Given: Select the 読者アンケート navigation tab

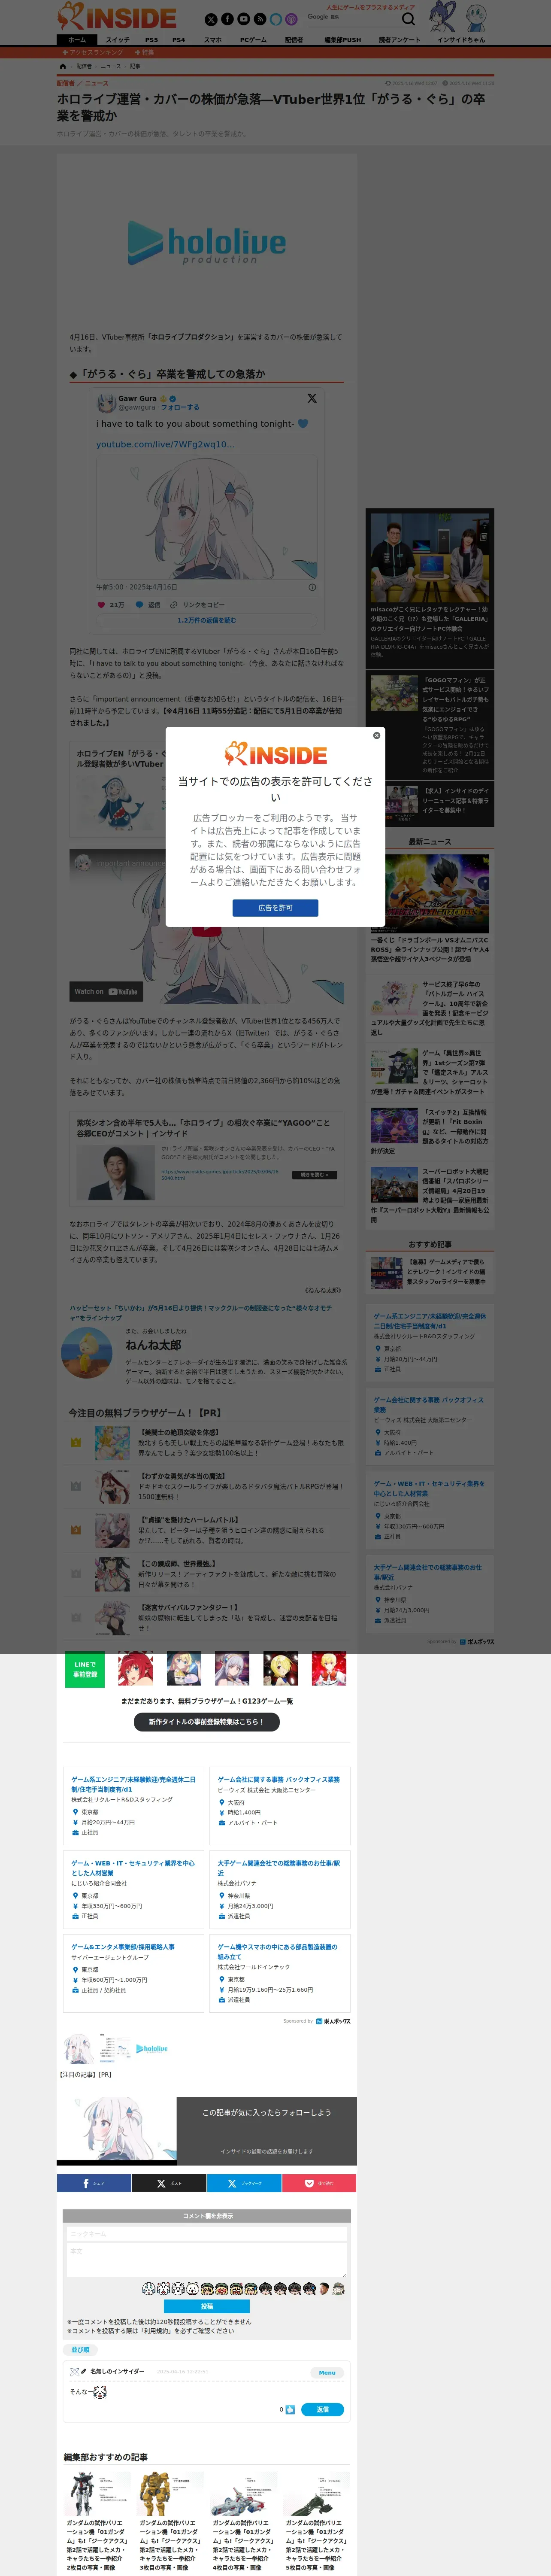Looking at the screenshot, I should 399,40.
